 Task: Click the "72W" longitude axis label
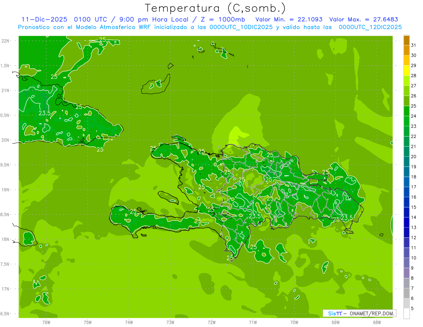[x=211, y=322]
